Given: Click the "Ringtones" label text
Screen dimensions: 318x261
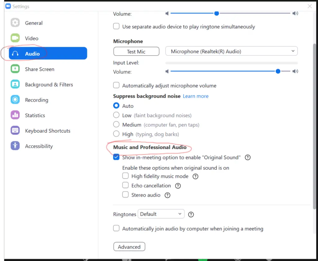Looking at the screenshot, I should (125, 214).
